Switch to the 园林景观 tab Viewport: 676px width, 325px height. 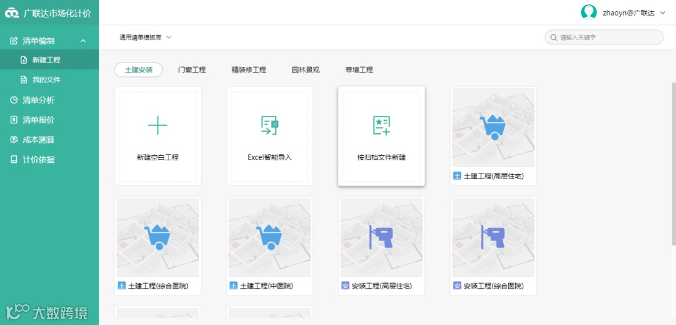(305, 70)
